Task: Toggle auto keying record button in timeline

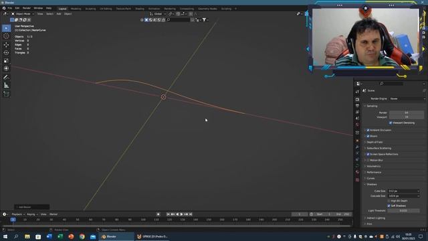Action: [158, 214]
